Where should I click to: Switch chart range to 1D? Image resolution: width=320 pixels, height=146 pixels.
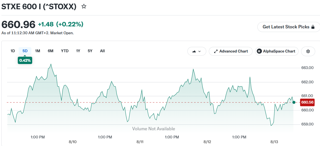[13, 51]
